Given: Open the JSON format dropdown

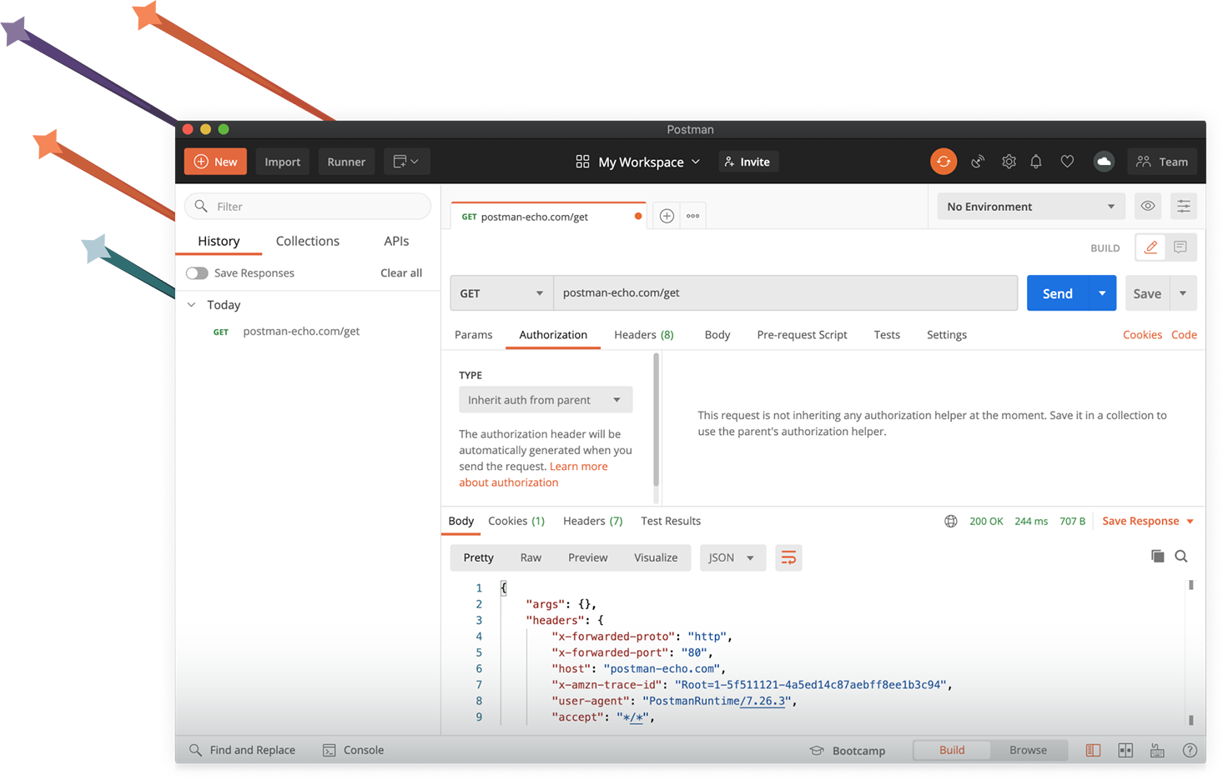Looking at the screenshot, I should pyautogui.click(x=732, y=557).
